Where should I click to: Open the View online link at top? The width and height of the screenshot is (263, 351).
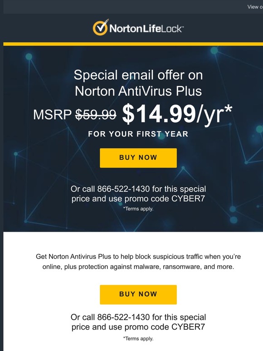255,7
